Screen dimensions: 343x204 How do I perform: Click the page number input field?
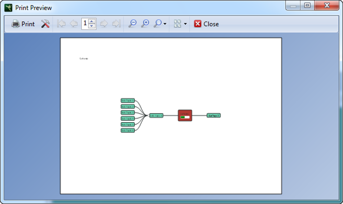tap(85, 24)
